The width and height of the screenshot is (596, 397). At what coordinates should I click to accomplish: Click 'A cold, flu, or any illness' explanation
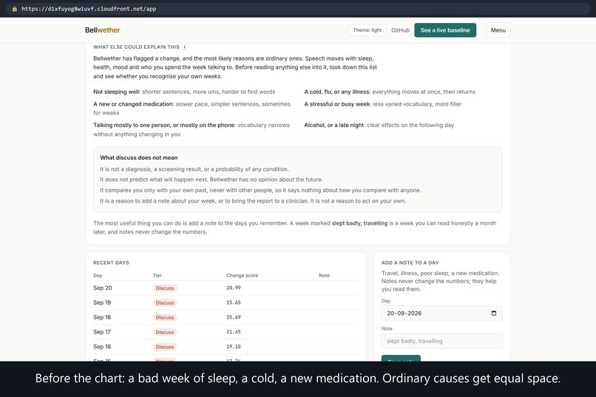pos(390,92)
